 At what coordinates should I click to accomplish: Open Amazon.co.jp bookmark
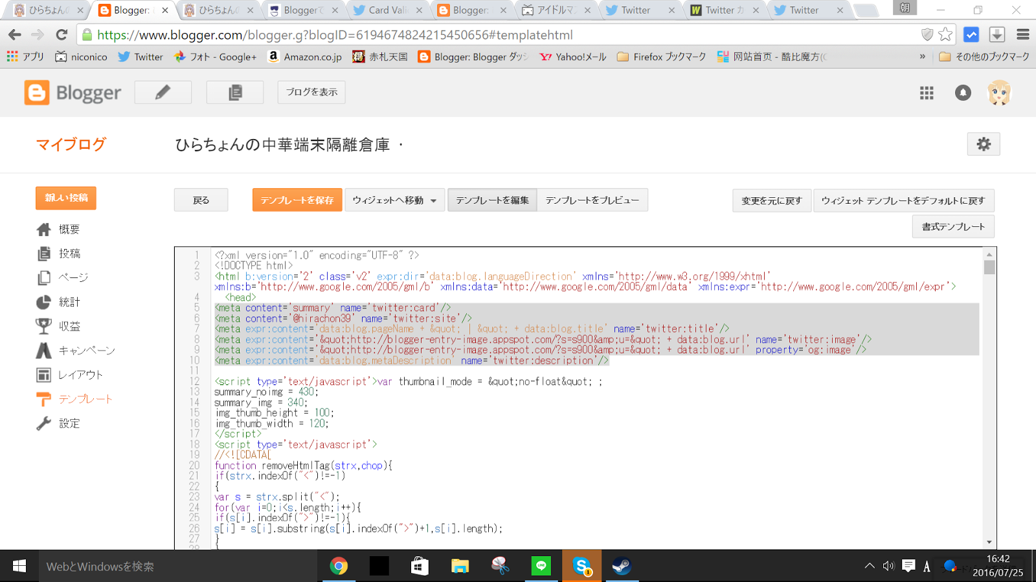[x=305, y=56]
